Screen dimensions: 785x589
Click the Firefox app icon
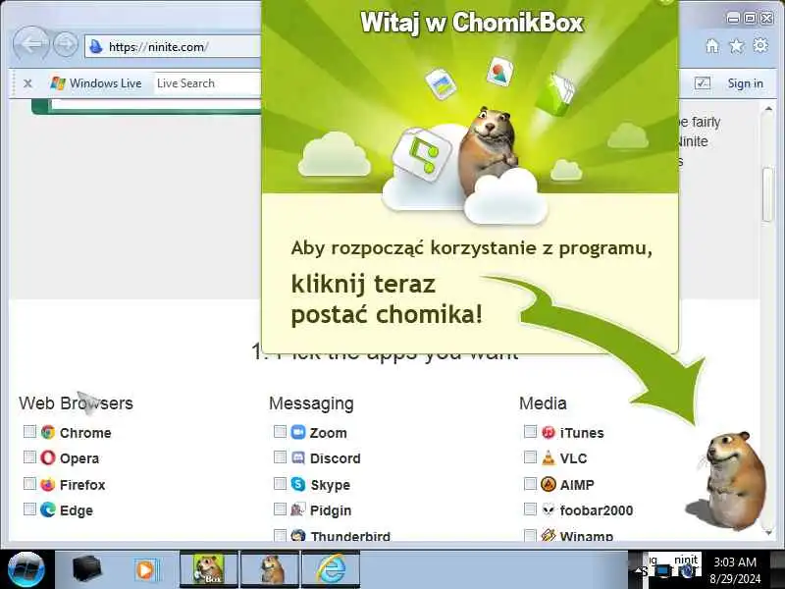click(48, 484)
